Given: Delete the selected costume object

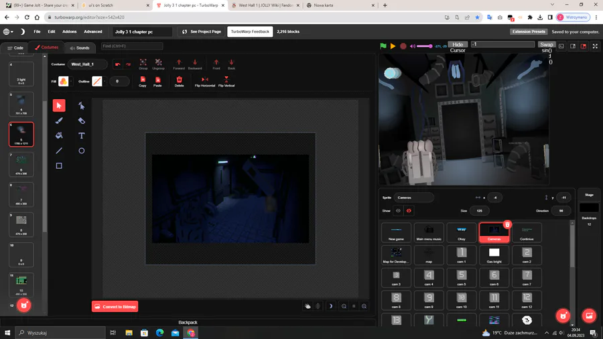Looking at the screenshot, I should click(179, 82).
